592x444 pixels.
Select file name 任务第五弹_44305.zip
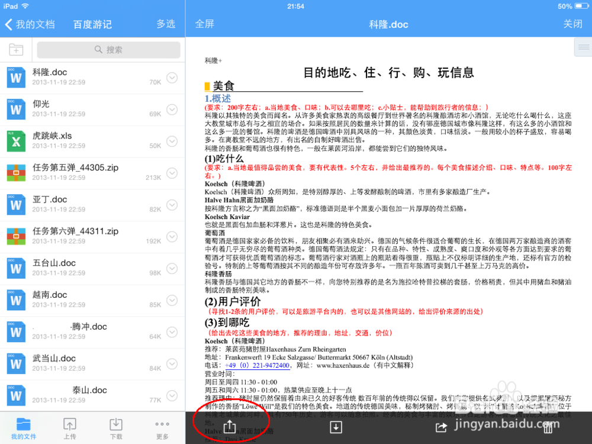[76, 168]
